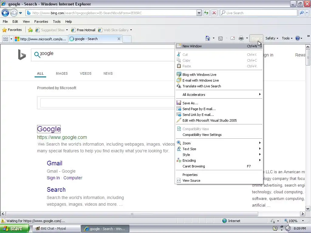Choose Edit with Microsoft Visual Studio 2005
This screenshot has width=311, height=233.
tap(219, 120)
